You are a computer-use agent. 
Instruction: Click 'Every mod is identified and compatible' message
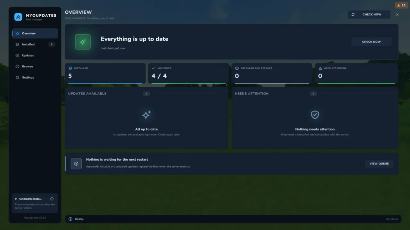pos(315,135)
